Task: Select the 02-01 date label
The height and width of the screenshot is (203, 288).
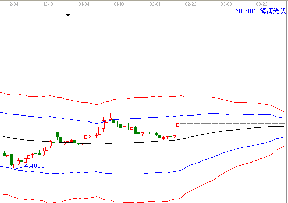Action: [155, 4]
